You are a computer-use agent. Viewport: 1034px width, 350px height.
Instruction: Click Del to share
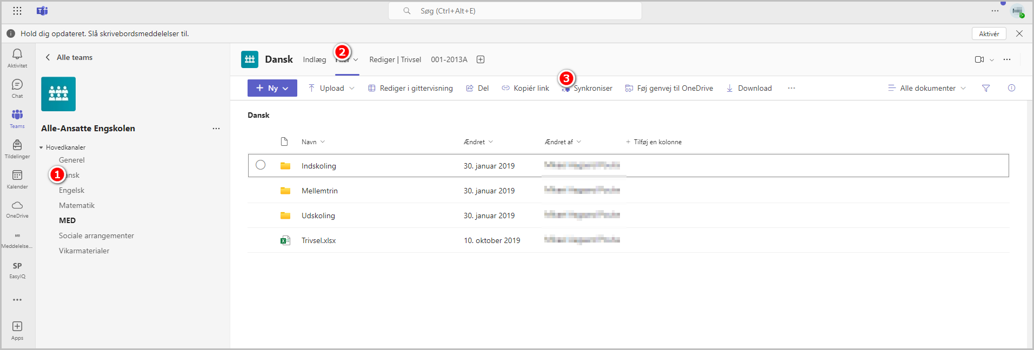tap(477, 88)
